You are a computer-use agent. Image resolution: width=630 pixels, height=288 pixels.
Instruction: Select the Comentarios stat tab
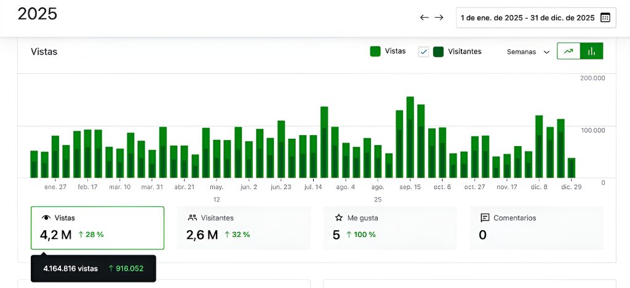click(536, 228)
